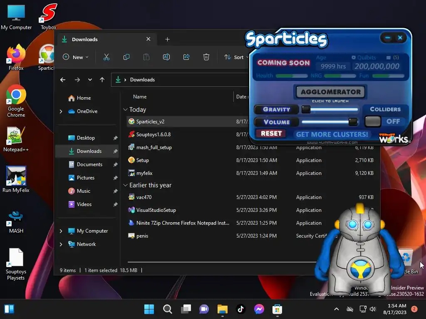Collapse the Today group
Image resolution: width=426 pixels, height=319 pixels.
(125, 110)
